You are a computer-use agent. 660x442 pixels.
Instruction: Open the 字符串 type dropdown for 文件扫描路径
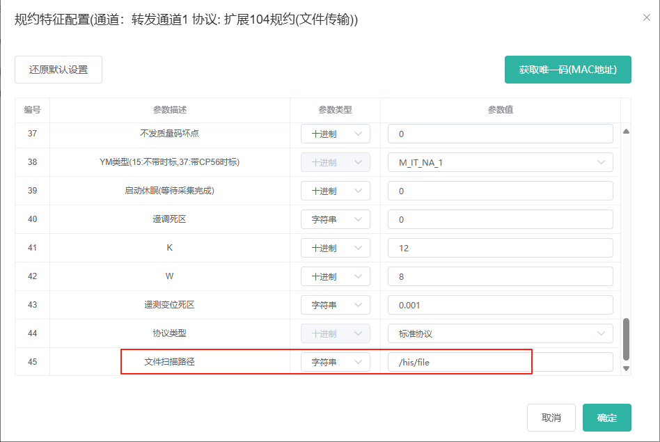coord(336,362)
